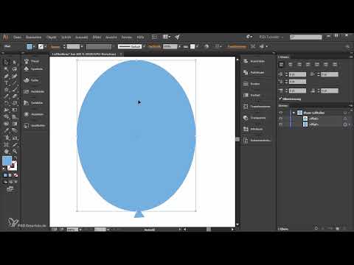Click the style swatch in control bar
Image resolution: width=354 pixels, height=265 pixels.
click(x=192, y=46)
